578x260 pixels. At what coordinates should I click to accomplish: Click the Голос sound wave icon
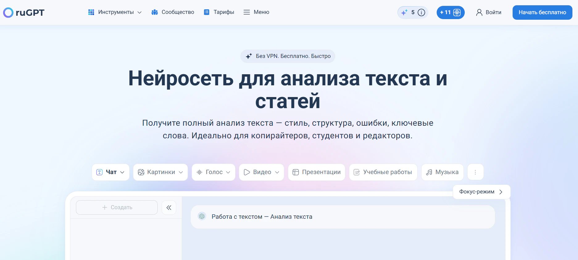[199, 172]
